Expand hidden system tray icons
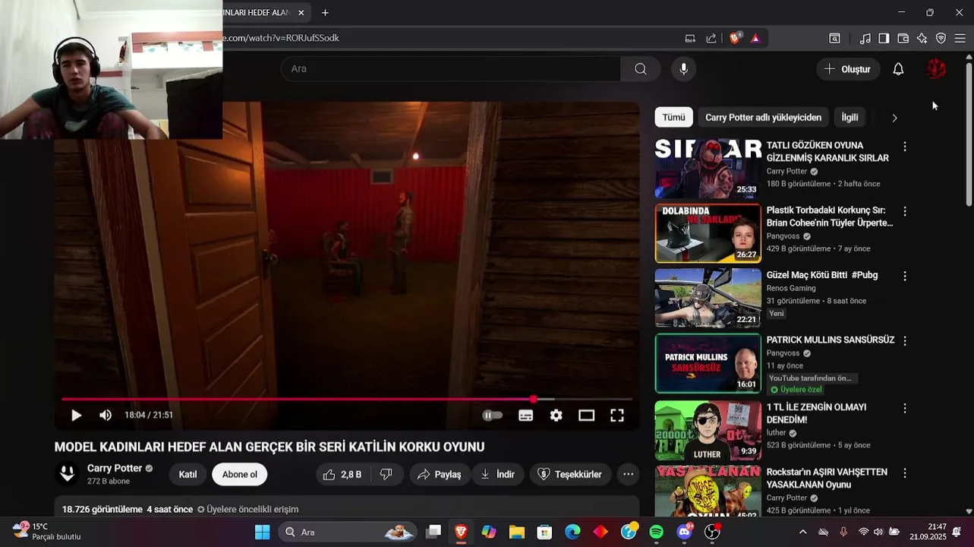Viewport: 974px width, 547px height. click(802, 532)
